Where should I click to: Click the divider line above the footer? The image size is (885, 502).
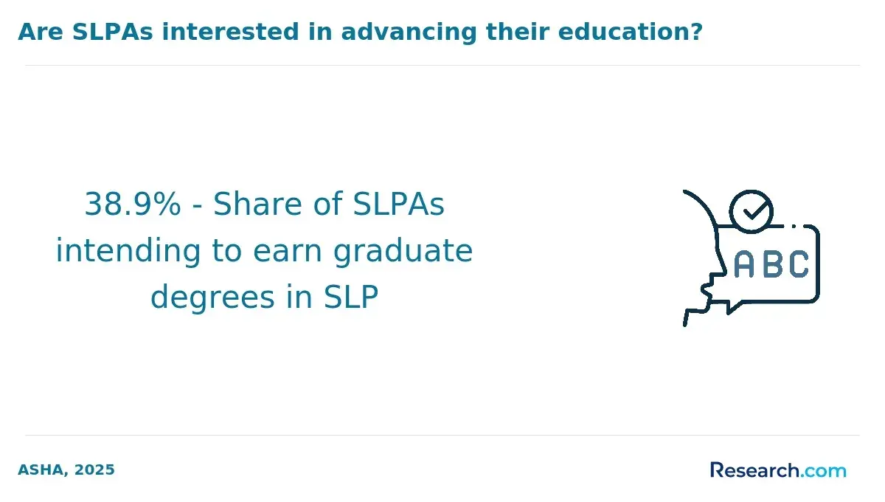(442, 435)
